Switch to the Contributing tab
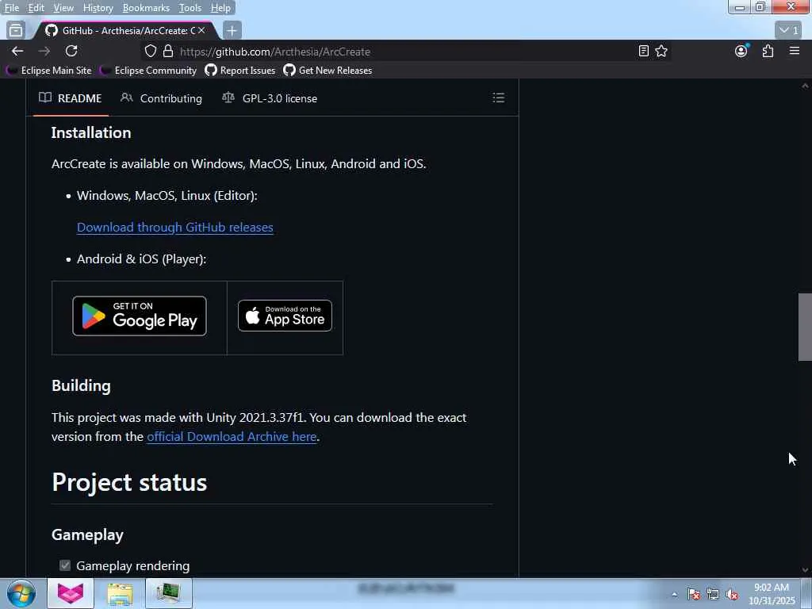Viewport: 812px width, 609px height. point(161,98)
